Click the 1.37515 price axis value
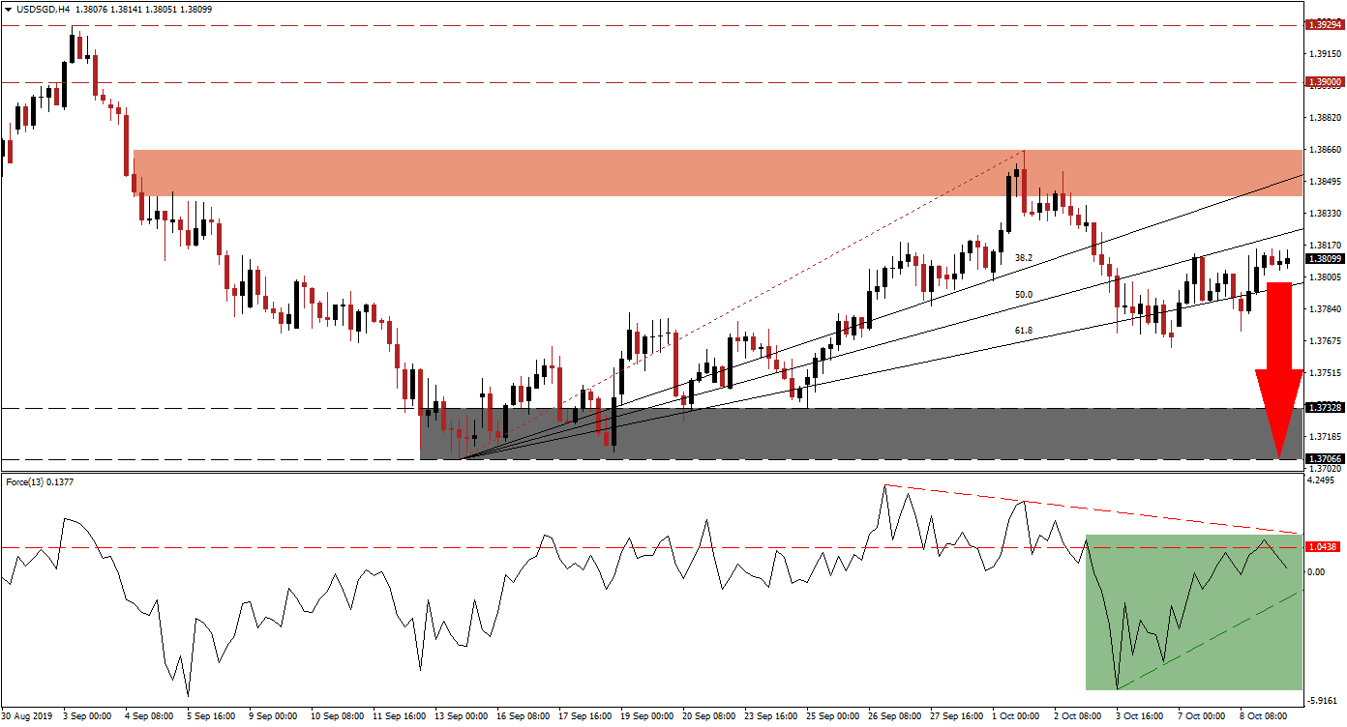Screen dimensions: 1347x727 (1324, 372)
